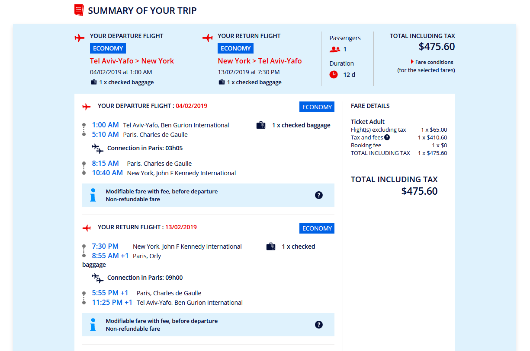
Task: Open help for return flight fare conditions
Action: pyautogui.click(x=319, y=325)
